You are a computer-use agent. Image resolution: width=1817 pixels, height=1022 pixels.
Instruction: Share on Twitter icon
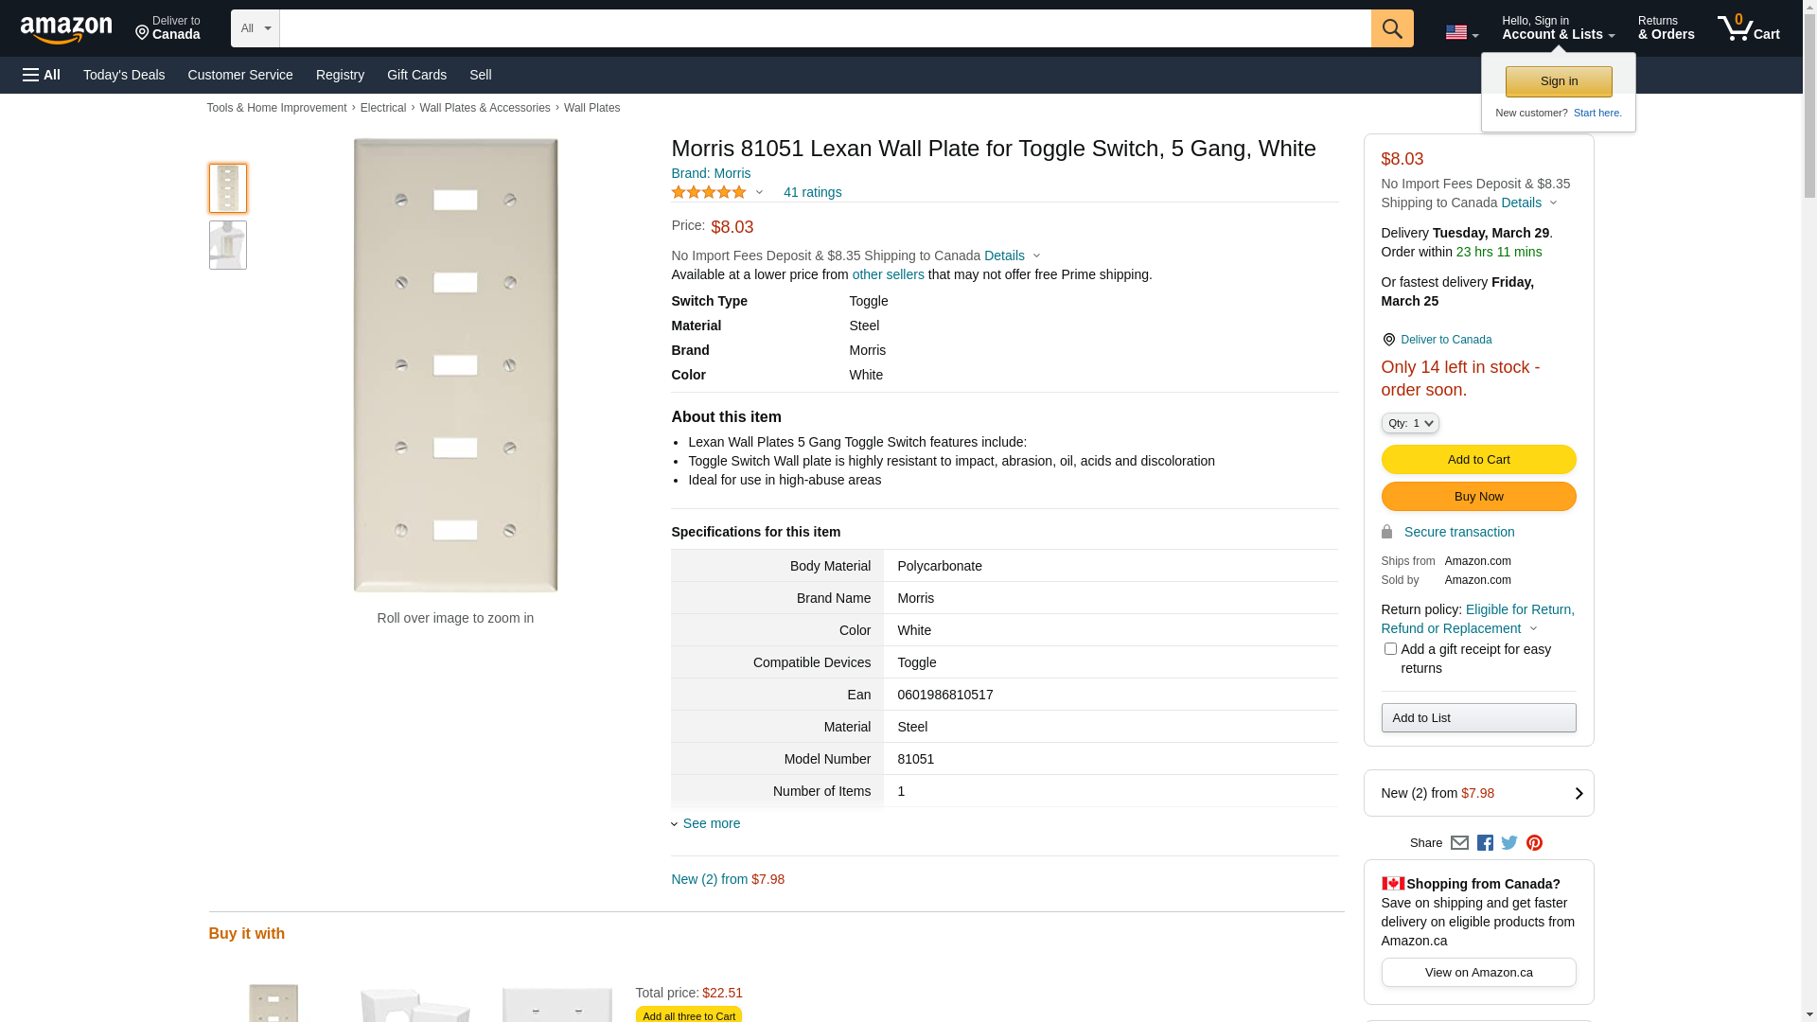pyautogui.click(x=1509, y=842)
